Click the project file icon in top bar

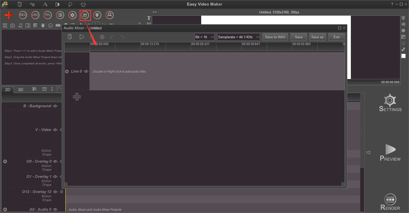coord(20,4)
